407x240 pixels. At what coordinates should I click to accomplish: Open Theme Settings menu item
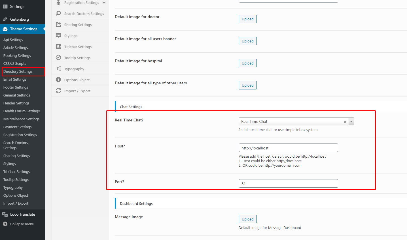click(x=23, y=29)
